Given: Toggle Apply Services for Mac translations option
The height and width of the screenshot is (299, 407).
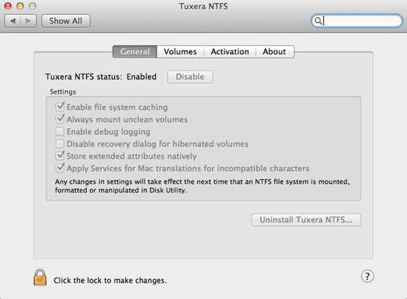Looking at the screenshot, I should coord(60,168).
